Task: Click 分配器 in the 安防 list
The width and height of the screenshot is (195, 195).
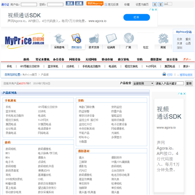Action: pyautogui.click(x=83, y=142)
